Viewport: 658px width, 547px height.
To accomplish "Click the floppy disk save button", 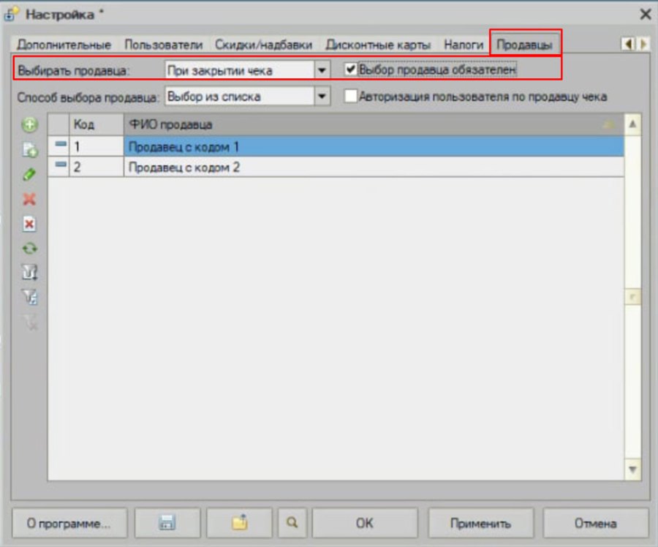I will point(167,523).
